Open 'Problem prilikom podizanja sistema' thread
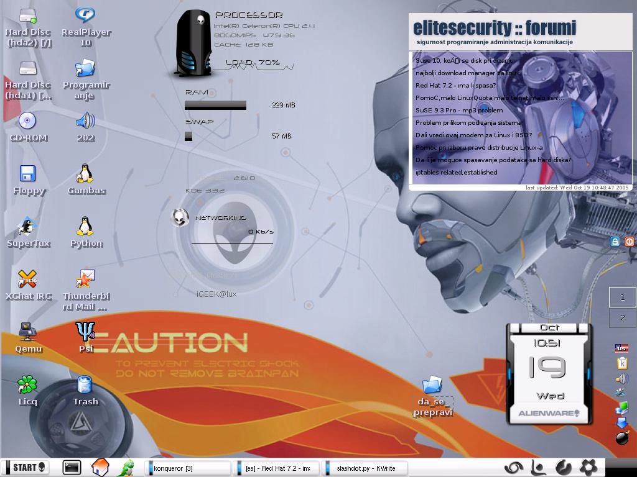The height and width of the screenshot is (477, 637). click(468, 122)
